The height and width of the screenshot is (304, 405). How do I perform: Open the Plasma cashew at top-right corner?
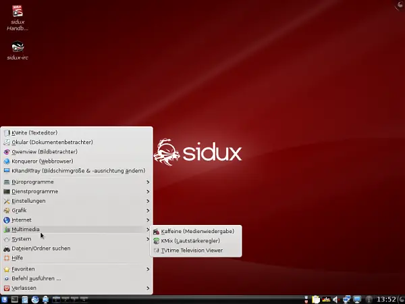[x=400, y=5]
